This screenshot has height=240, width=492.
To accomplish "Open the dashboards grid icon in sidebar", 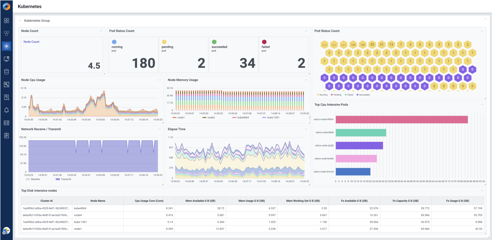I will (6, 21).
